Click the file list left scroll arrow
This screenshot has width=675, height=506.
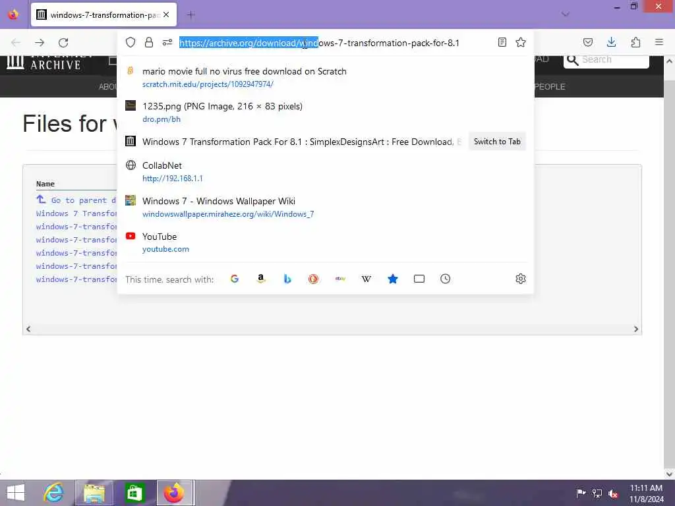tap(28, 329)
